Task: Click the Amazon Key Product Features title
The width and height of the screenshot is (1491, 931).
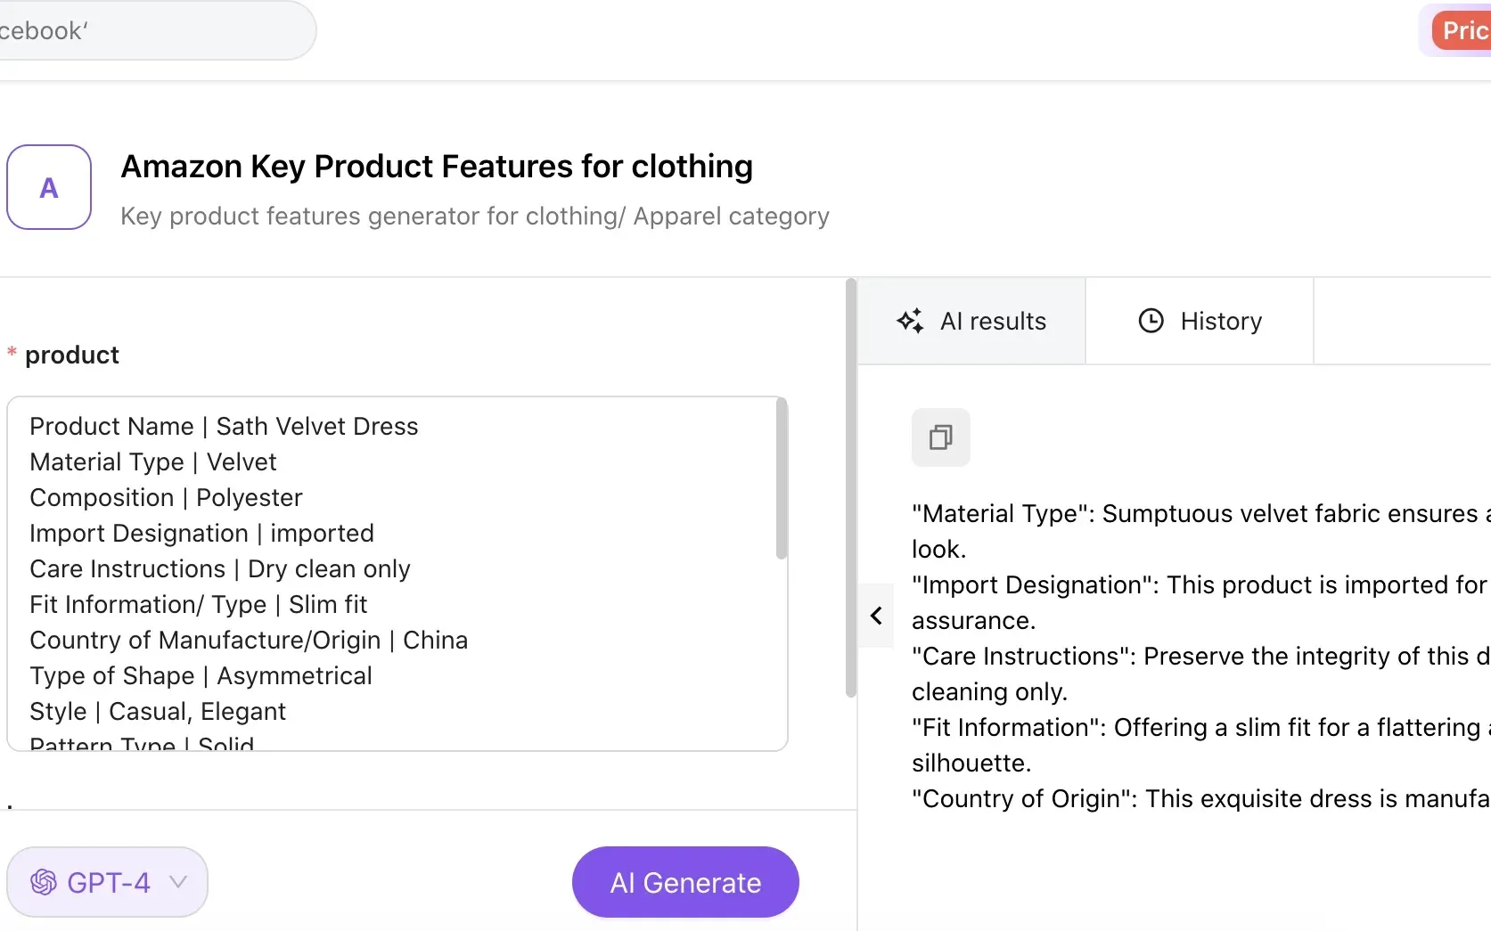Action: 437,167
